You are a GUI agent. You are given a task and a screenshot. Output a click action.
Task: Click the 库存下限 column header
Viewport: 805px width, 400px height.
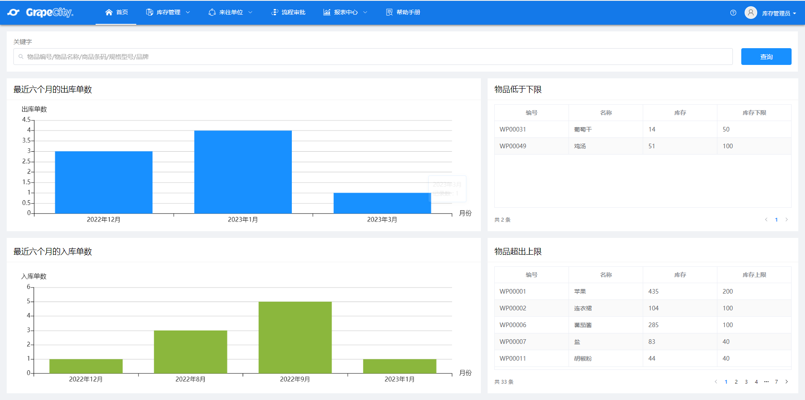754,113
